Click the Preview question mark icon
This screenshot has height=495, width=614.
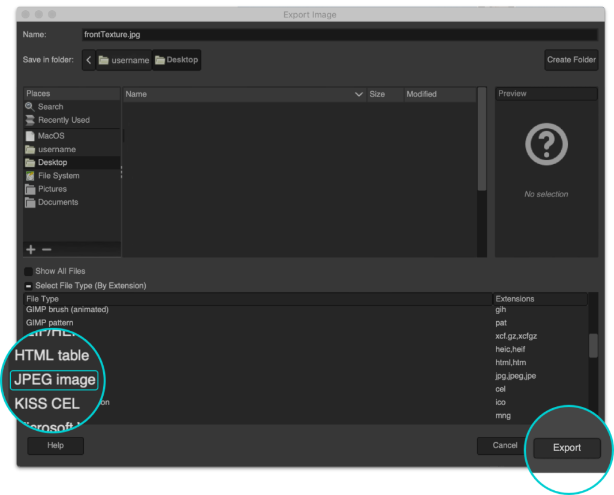(546, 144)
